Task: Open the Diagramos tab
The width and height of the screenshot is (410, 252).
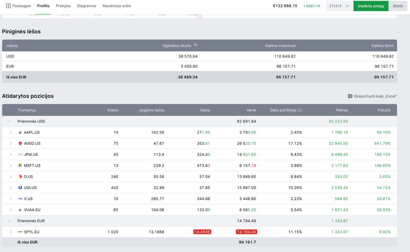Action: (86, 6)
